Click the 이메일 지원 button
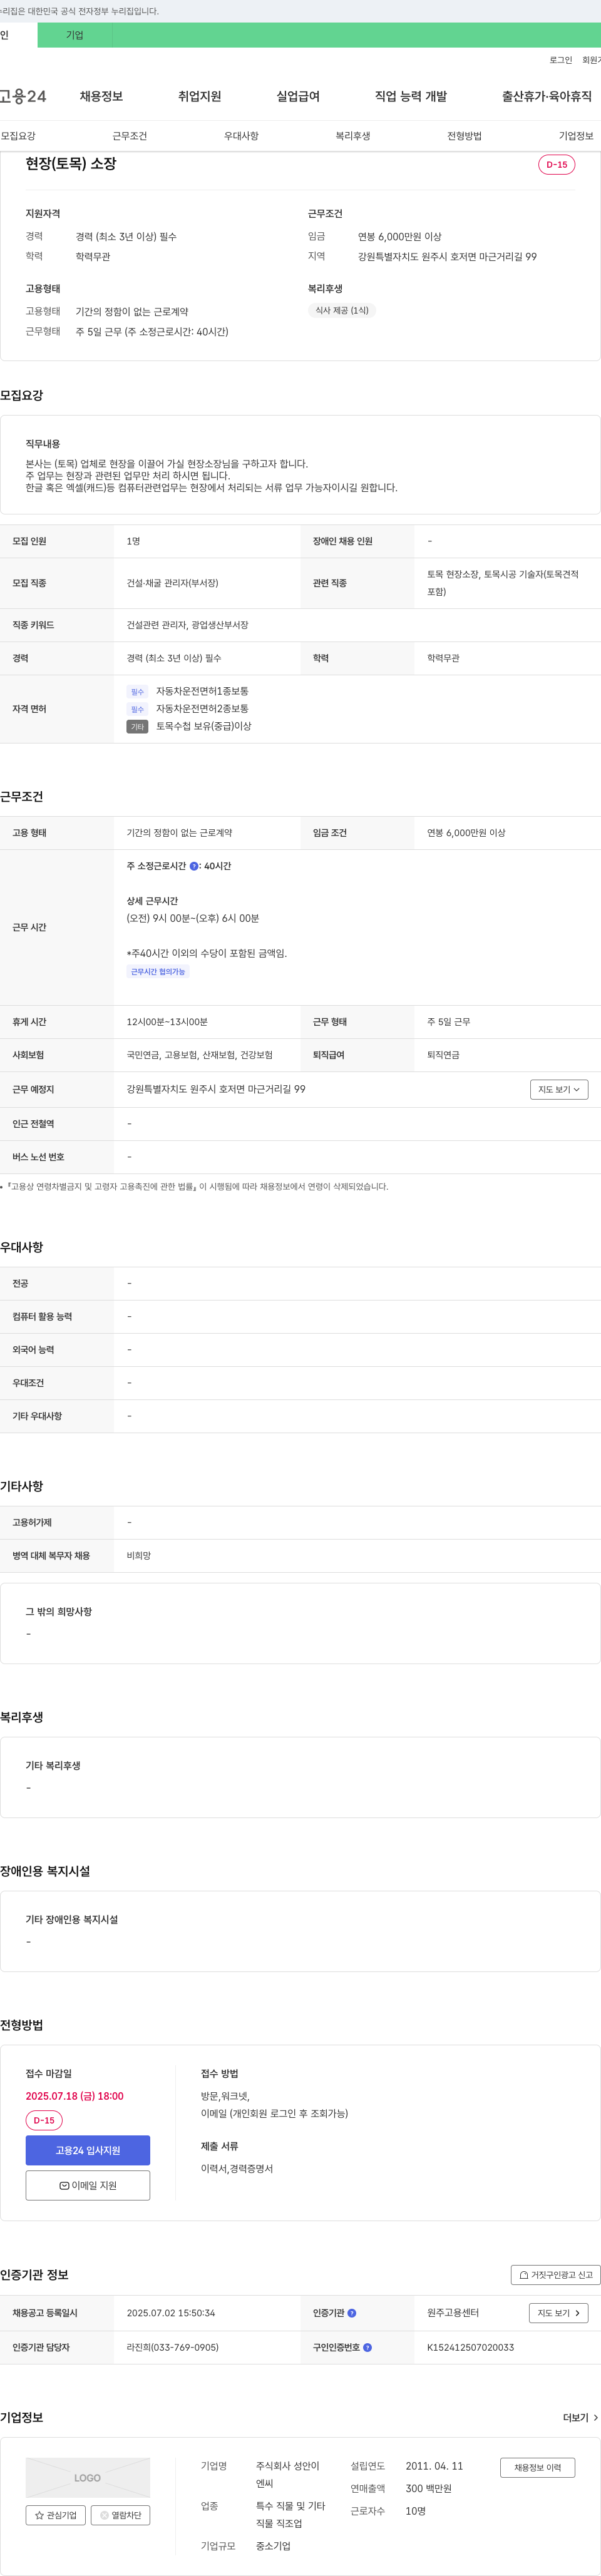Image resolution: width=601 pixels, height=2576 pixels. [x=88, y=2186]
